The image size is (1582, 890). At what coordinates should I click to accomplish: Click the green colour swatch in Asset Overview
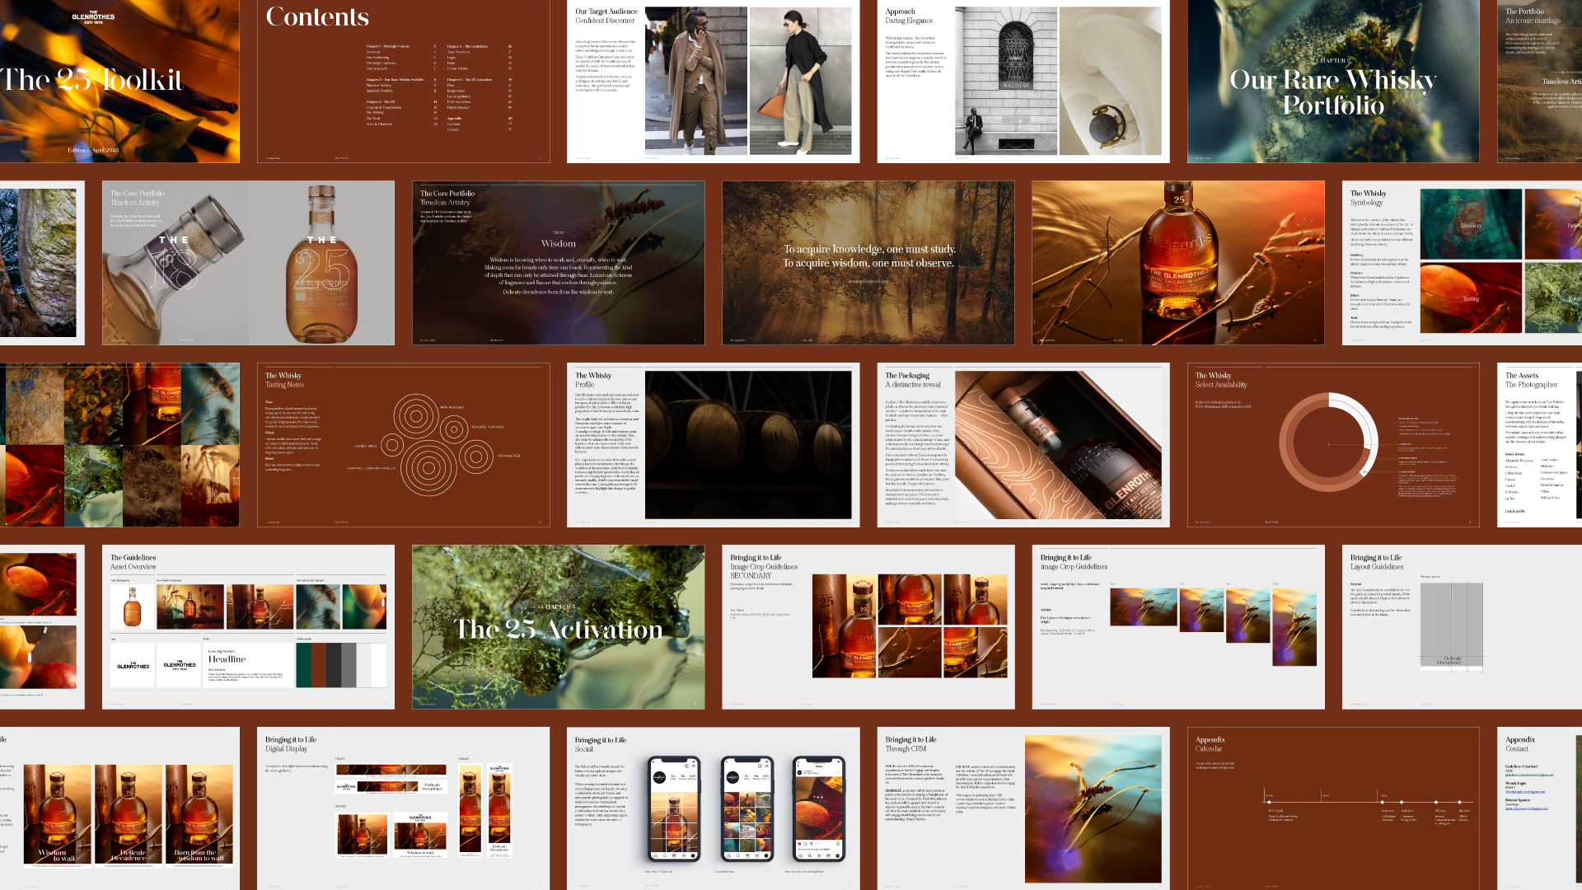(x=303, y=665)
